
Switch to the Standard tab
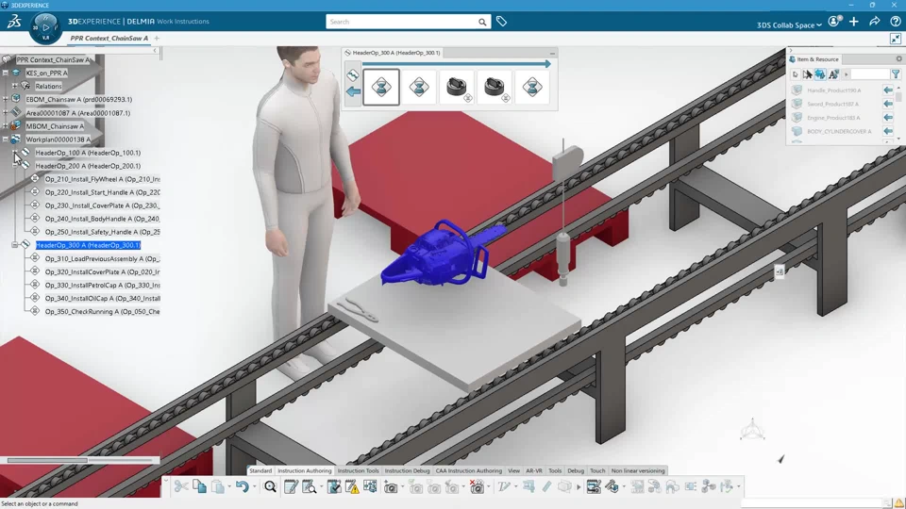[260, 471]
